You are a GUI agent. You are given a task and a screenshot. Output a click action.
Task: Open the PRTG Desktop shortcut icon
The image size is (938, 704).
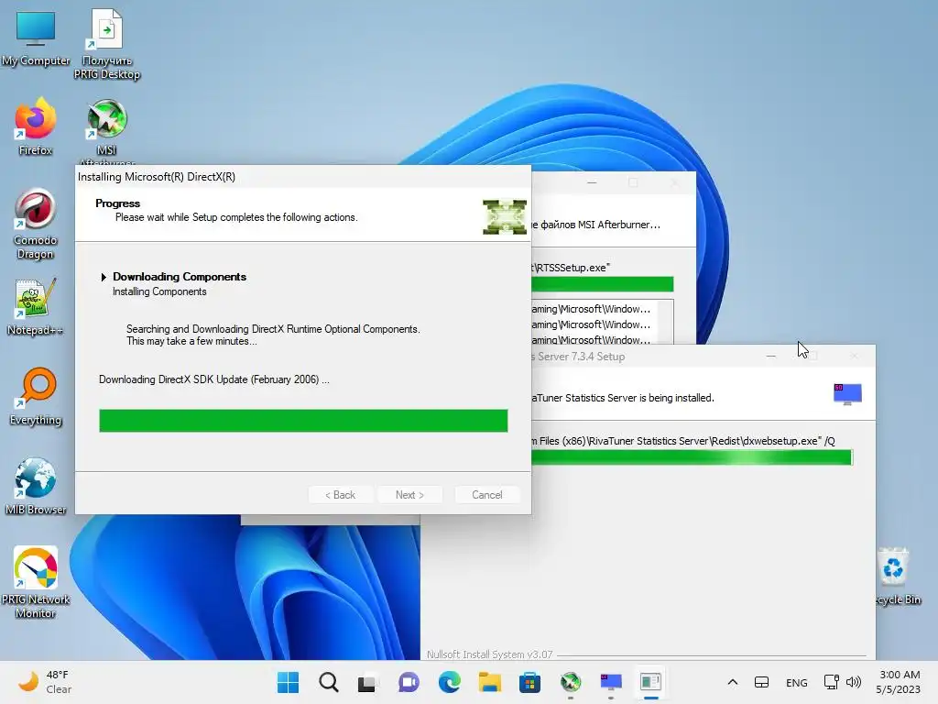point(106,43)
